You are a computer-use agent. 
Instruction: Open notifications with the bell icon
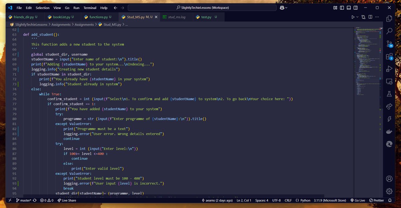click(x=390, y=200)
